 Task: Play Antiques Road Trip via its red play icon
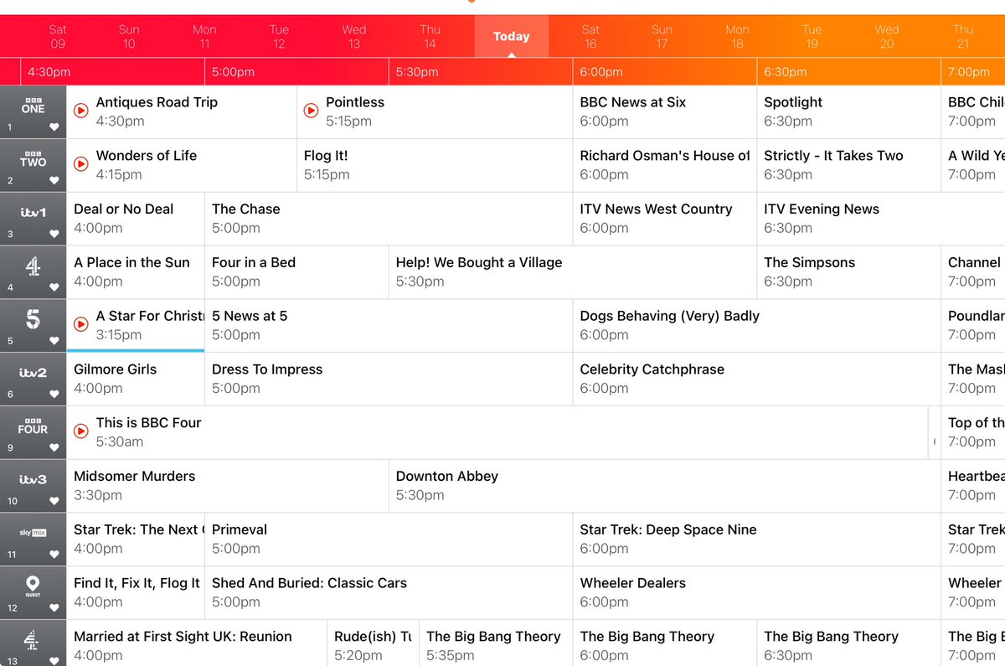click(81, 111)
